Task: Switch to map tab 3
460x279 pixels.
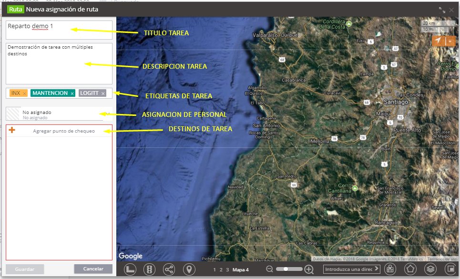Action: pos(227,269)
